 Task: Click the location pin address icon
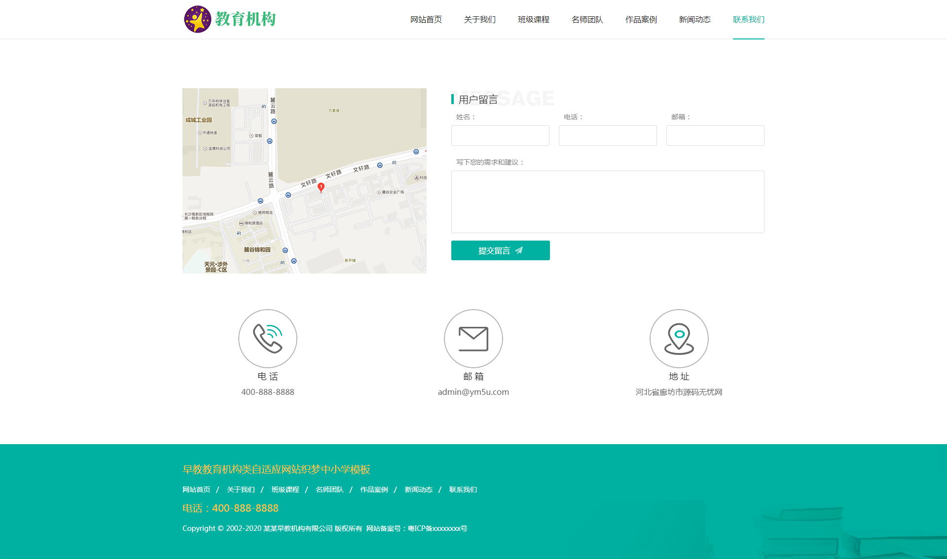pos(679,339)
